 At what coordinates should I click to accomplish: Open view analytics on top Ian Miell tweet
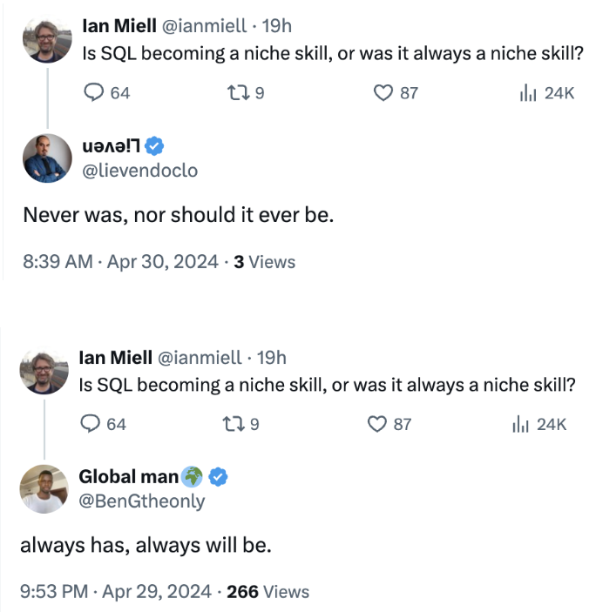point(528,92)
